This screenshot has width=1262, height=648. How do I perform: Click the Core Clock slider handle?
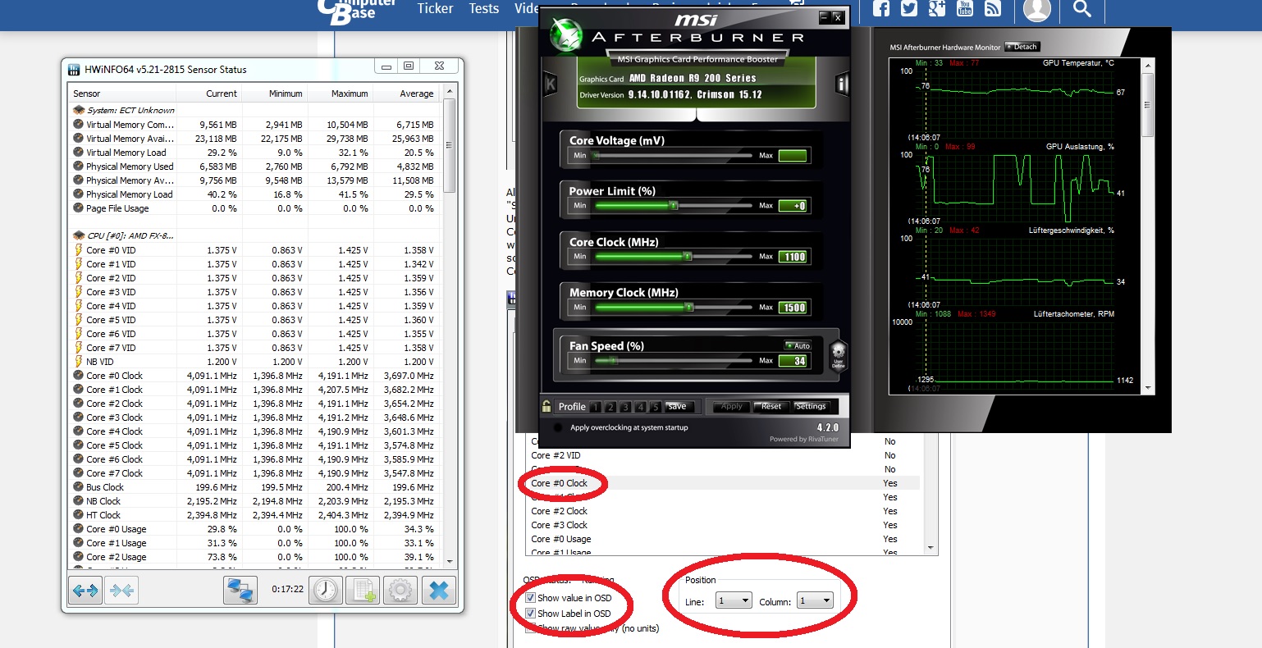pos(688,257)
